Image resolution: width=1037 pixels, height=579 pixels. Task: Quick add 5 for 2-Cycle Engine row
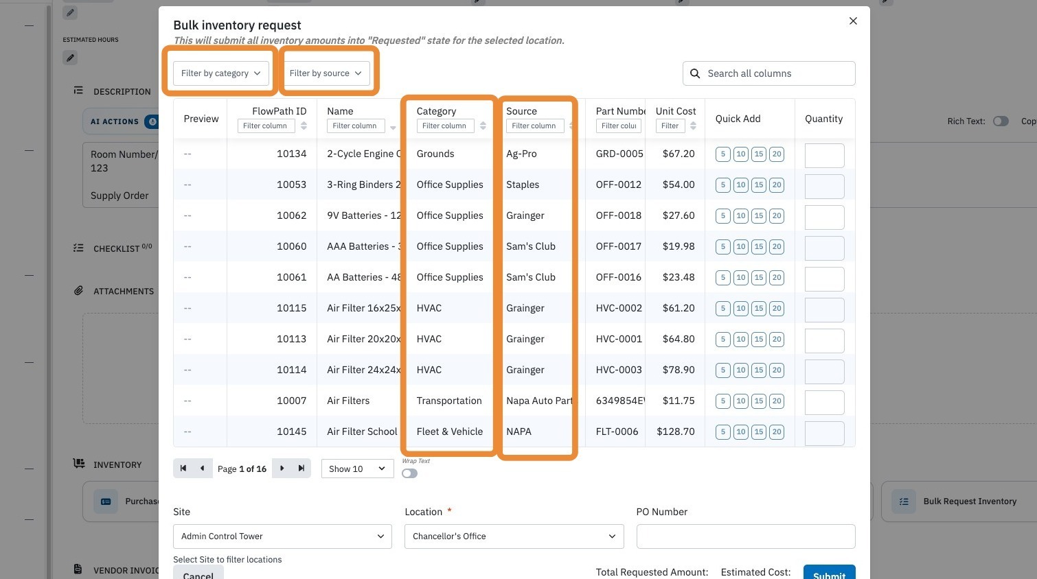(722, 154)
